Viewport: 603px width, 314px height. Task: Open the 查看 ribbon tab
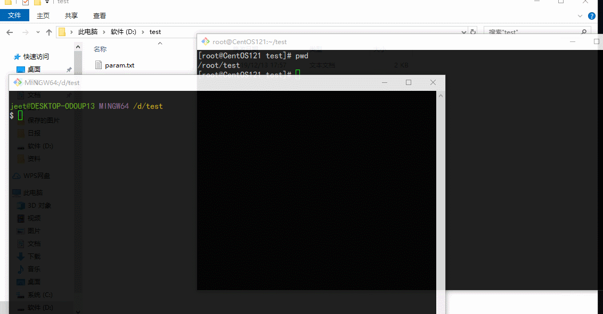tap(99, 16)
